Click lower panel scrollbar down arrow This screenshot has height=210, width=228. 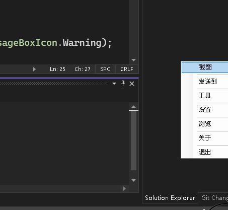[x=133, y=180]
